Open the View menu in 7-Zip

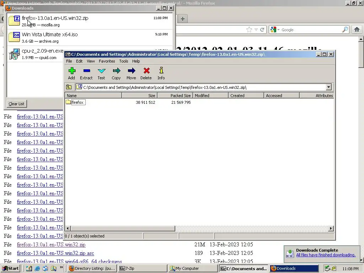(x=91, y=61)
